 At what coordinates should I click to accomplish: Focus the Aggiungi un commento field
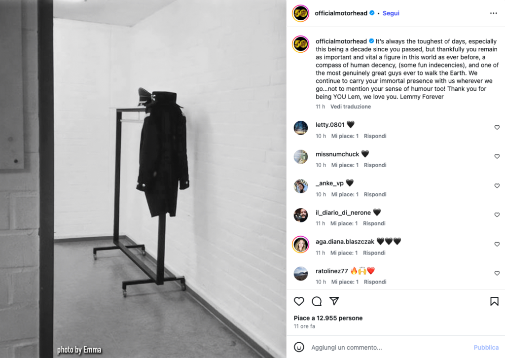pos(390,347)
